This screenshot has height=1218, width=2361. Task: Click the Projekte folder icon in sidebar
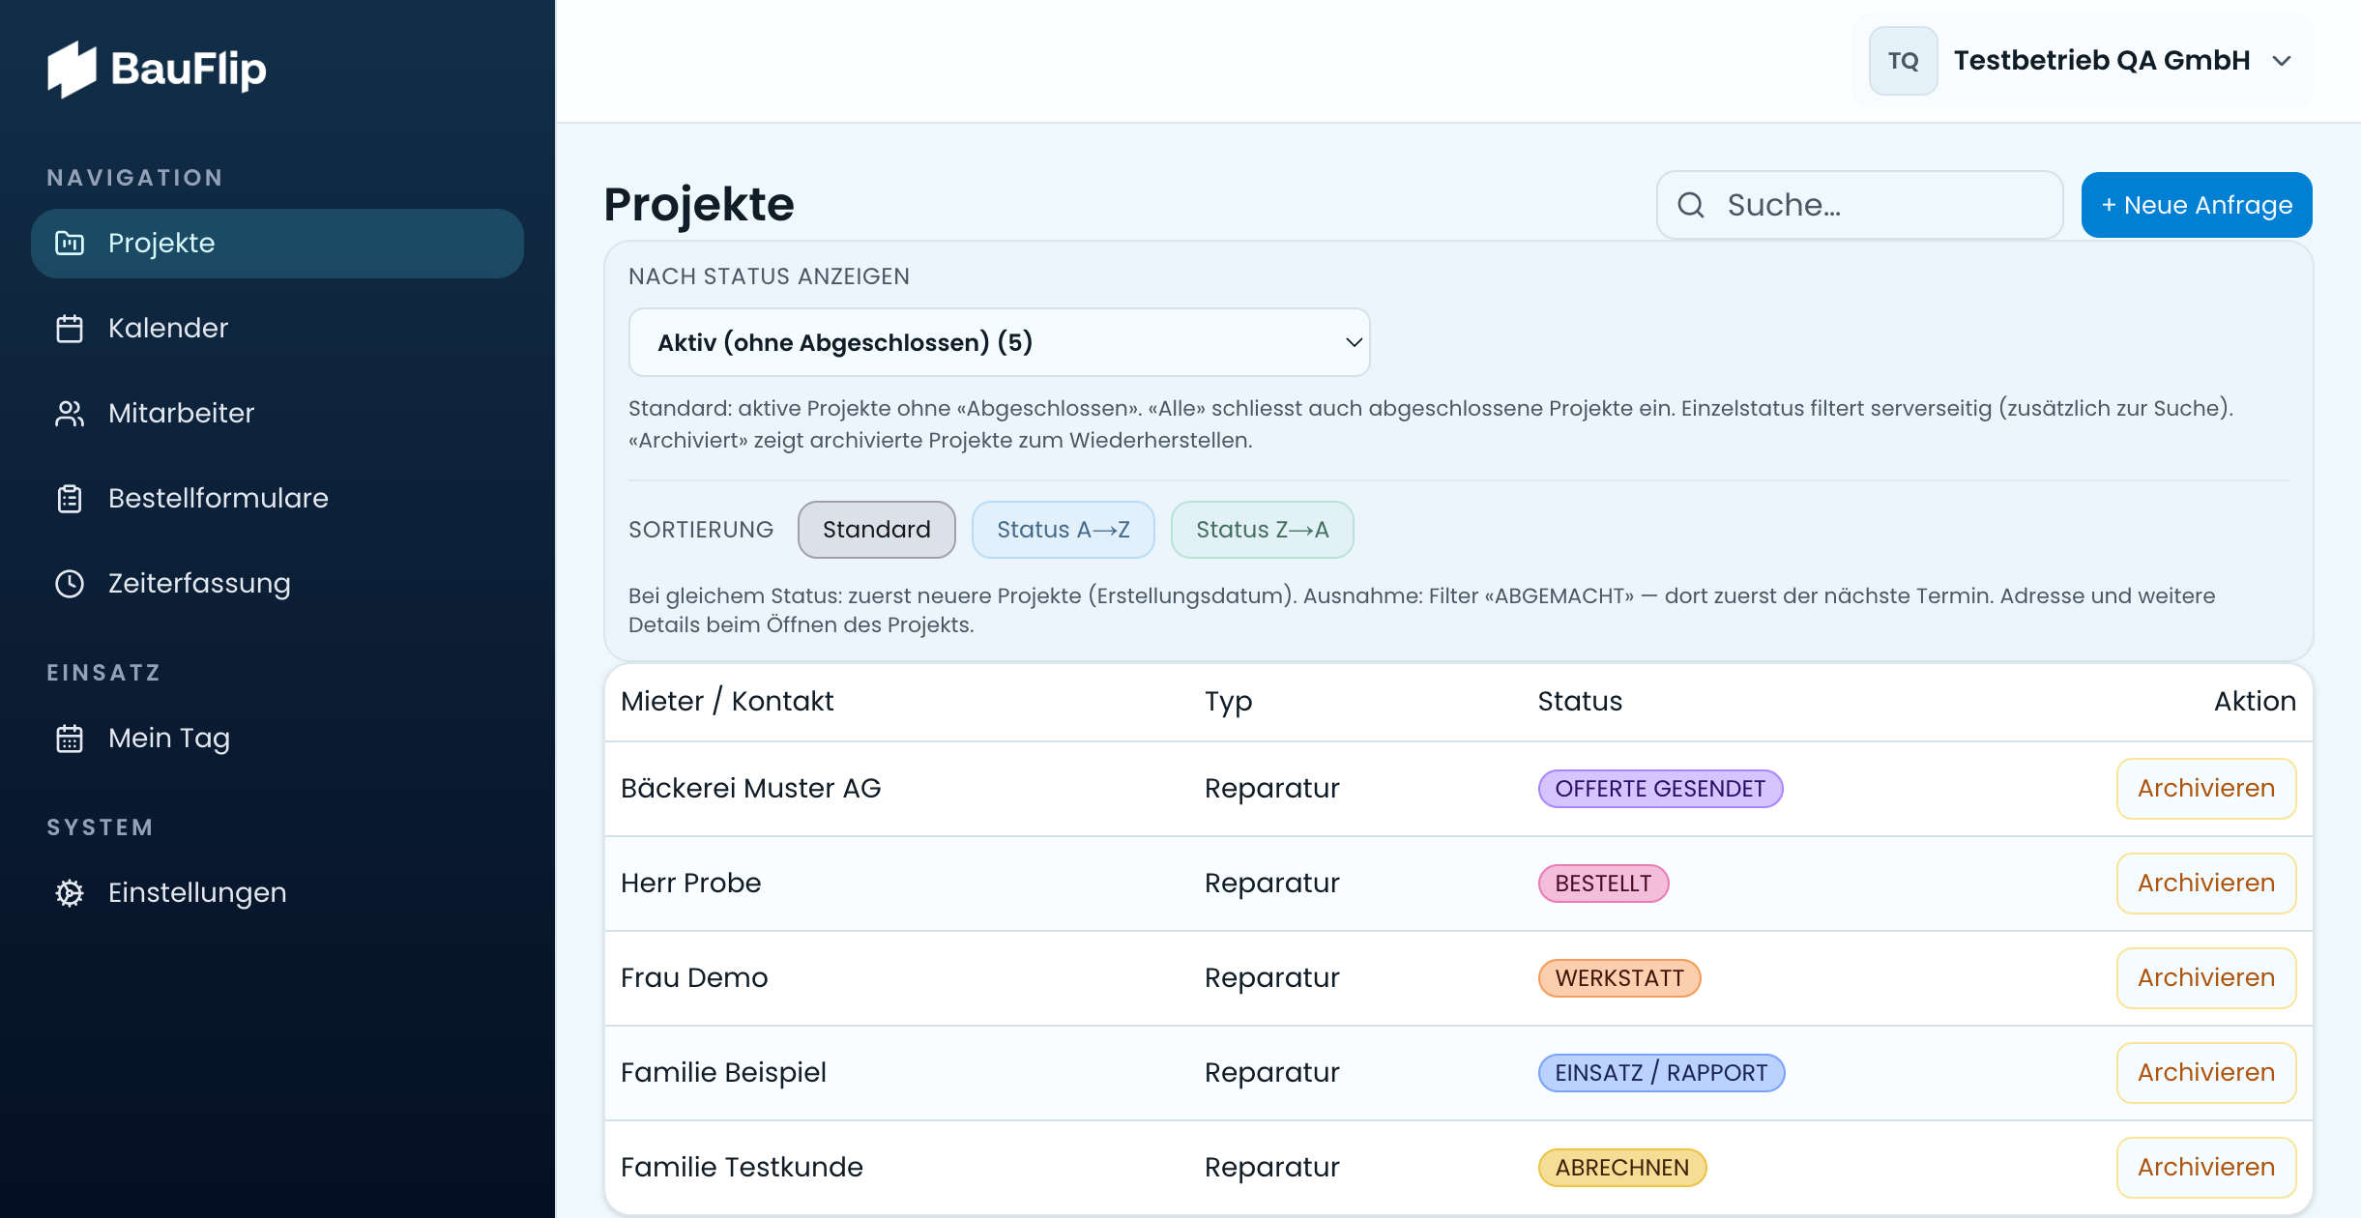click(x=70, y=244)
